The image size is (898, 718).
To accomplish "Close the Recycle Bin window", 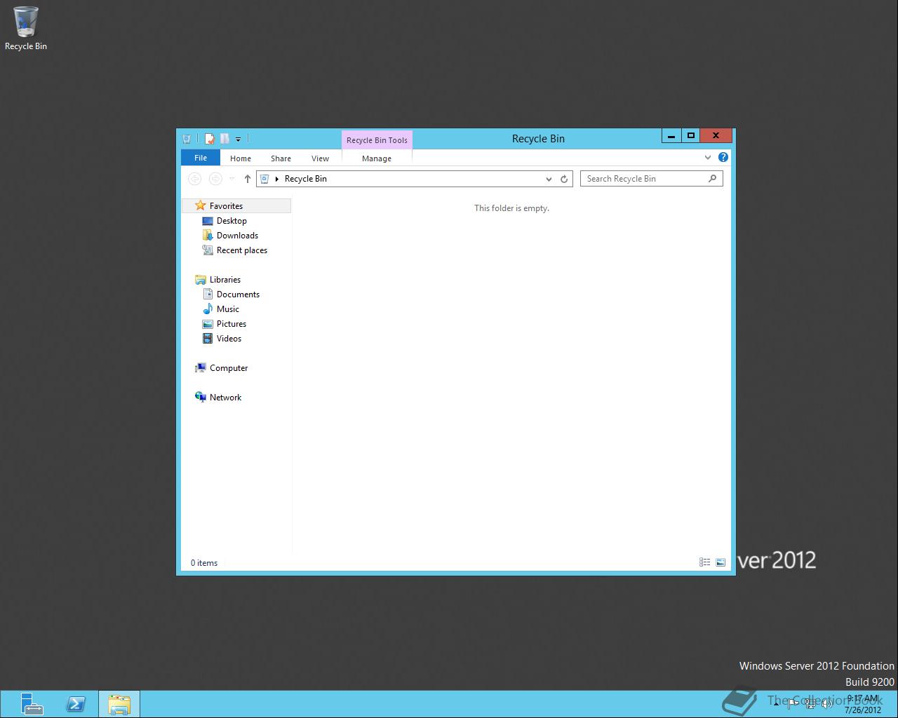I will [x=716, y=136].
